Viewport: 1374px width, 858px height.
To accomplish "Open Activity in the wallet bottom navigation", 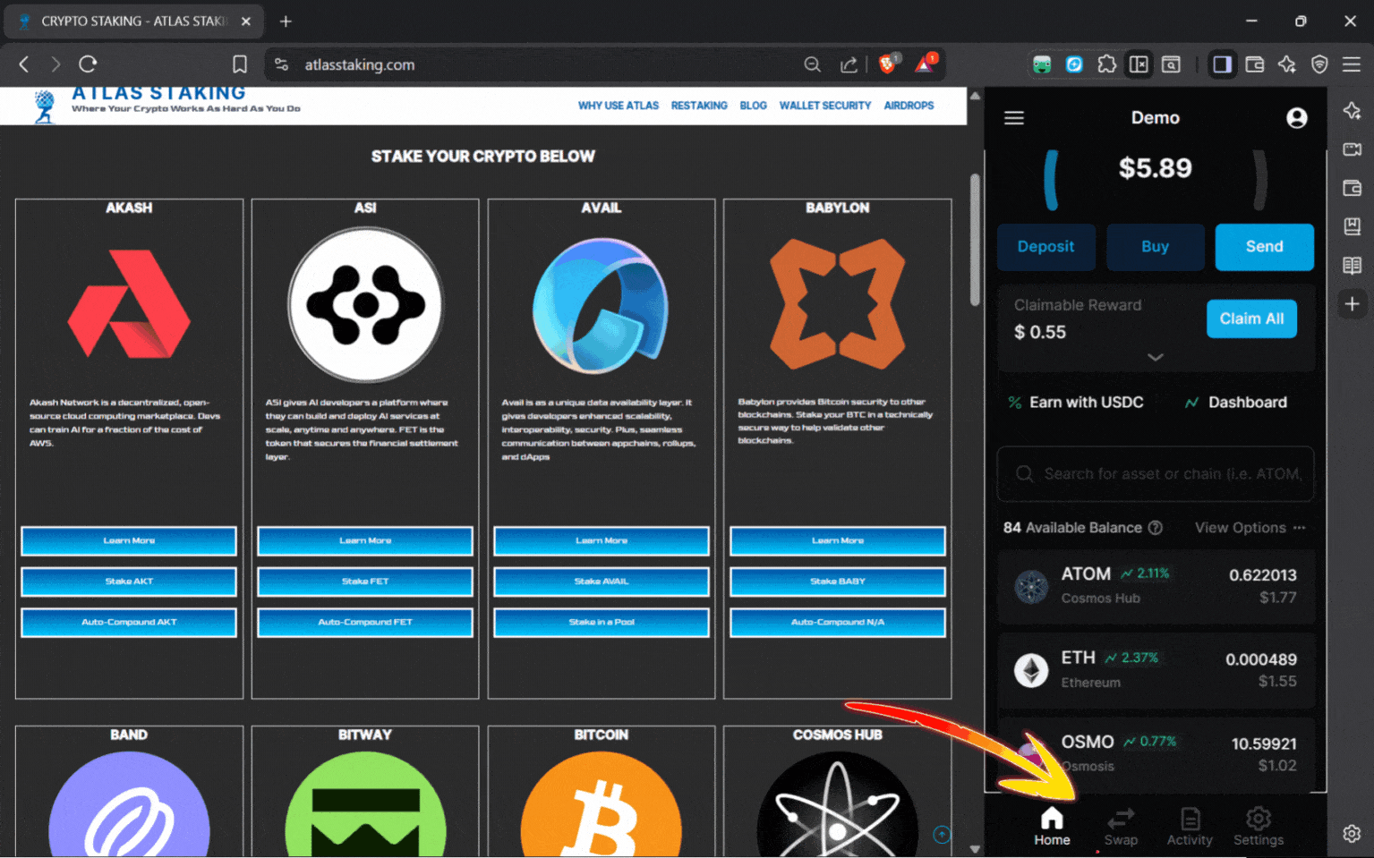I will (x=1190, y=825).
